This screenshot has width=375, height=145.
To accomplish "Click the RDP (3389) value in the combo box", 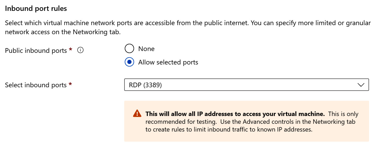I will pos(145,85).
